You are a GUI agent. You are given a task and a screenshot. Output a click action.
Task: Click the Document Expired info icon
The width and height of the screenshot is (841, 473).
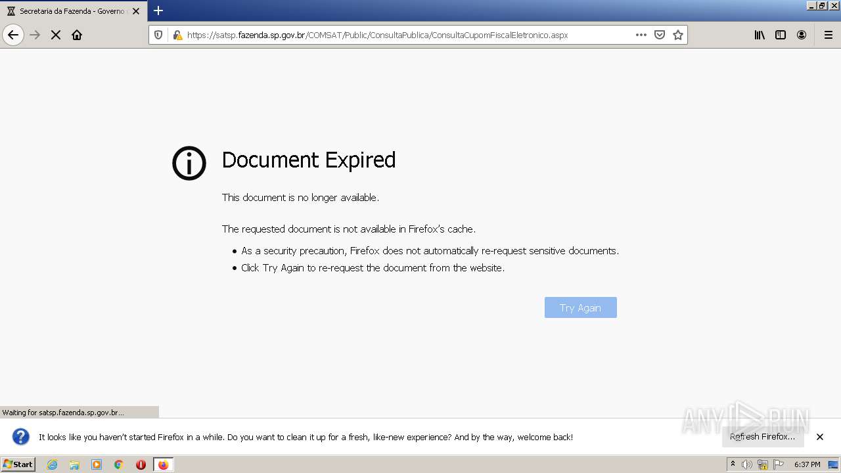coord(189,163)
